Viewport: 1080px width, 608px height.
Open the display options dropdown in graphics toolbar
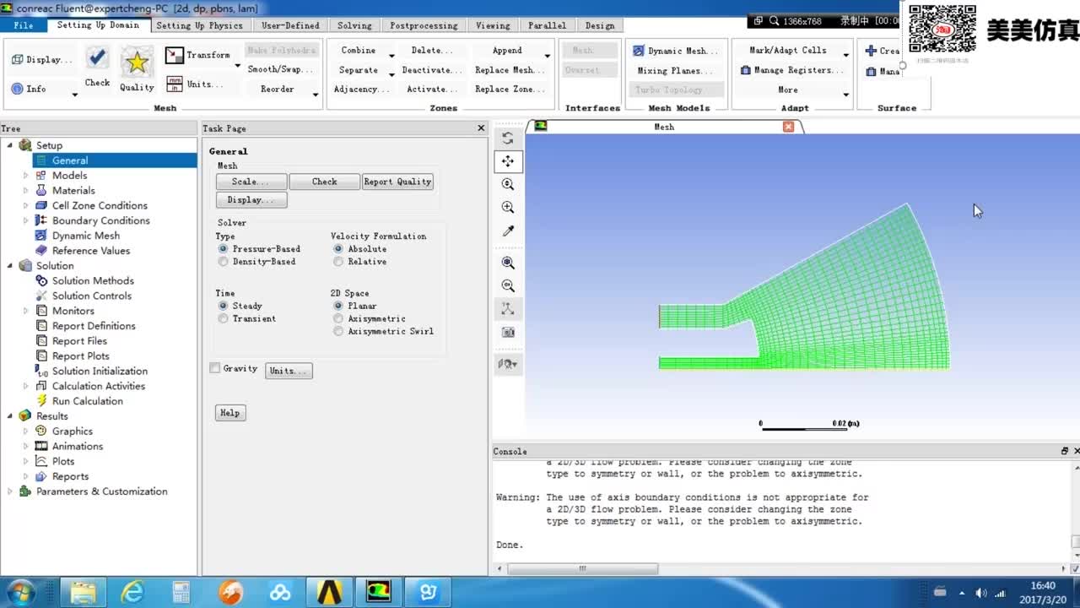coord(508,364)
